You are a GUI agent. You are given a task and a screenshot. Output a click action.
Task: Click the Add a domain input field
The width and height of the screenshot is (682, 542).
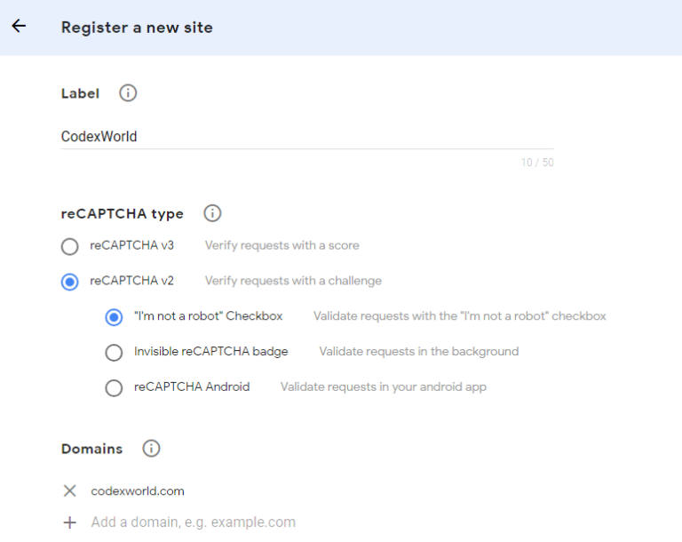point(193,522)
